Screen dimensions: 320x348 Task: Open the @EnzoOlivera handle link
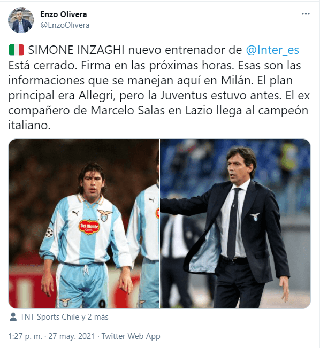coord(65,25)
